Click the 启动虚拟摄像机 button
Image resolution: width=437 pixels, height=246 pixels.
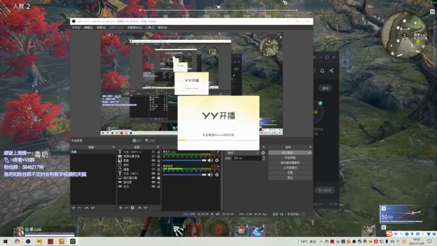click(x=290, y=162)
